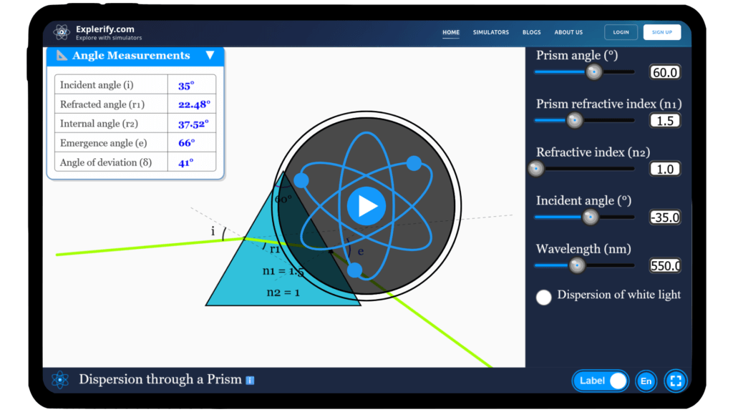
Task: Collapse the Angle Measurements panel
Action: click(x=210, y=55)
